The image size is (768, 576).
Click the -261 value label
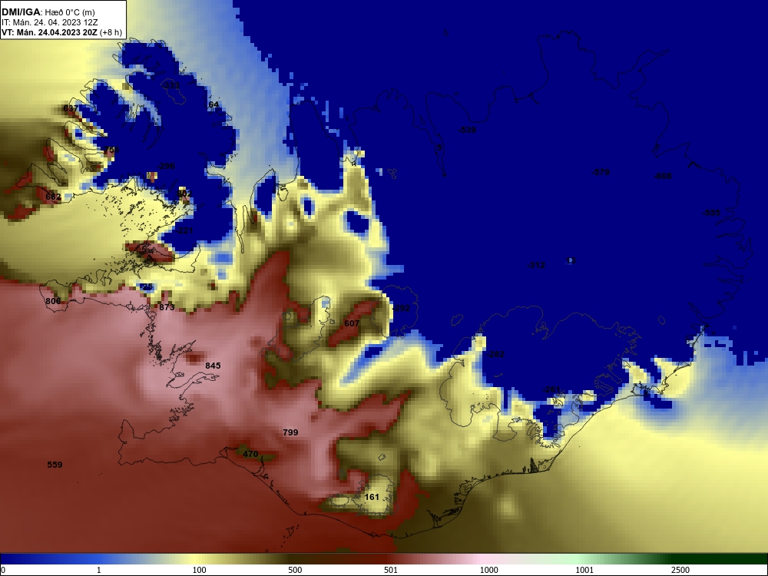point(551,390)
